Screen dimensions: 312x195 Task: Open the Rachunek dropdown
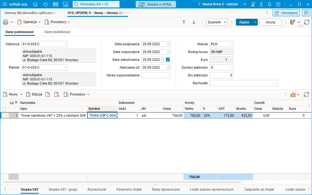[x=275, y=83]
